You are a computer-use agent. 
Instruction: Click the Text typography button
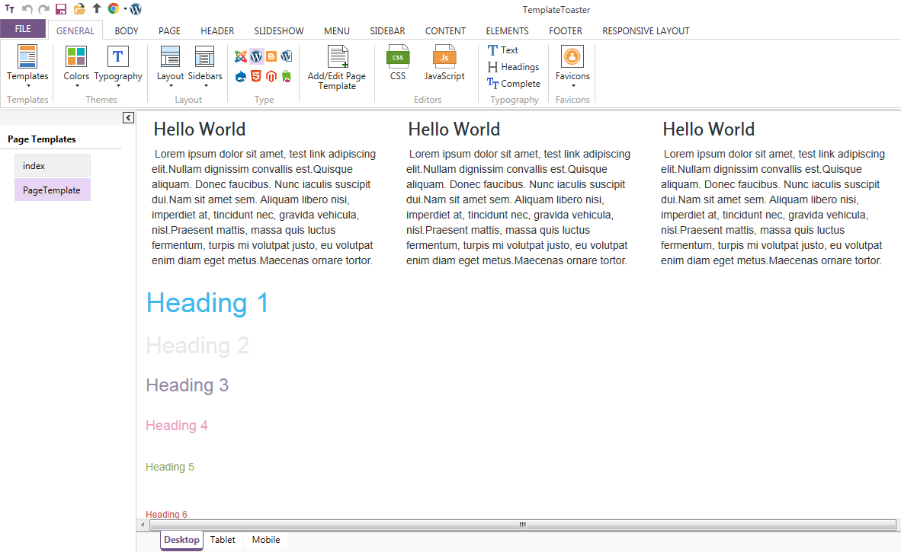point(503,50)
